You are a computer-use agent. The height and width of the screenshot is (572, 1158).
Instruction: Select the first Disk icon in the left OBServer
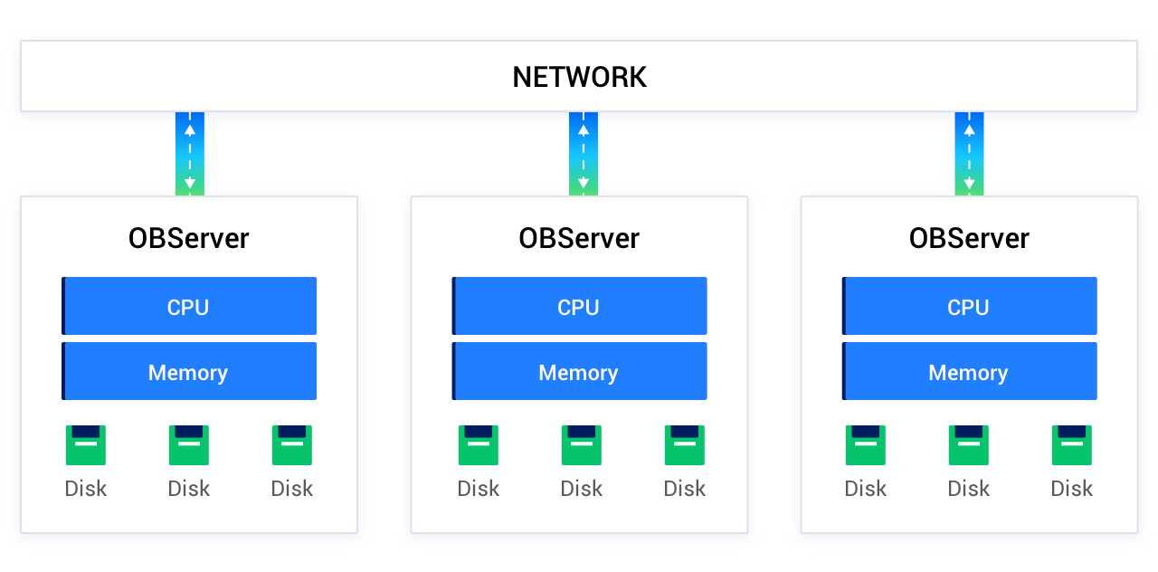coord(86,443)
